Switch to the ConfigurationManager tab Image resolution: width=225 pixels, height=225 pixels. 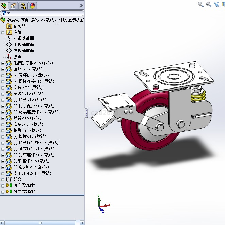click(23, 5)
